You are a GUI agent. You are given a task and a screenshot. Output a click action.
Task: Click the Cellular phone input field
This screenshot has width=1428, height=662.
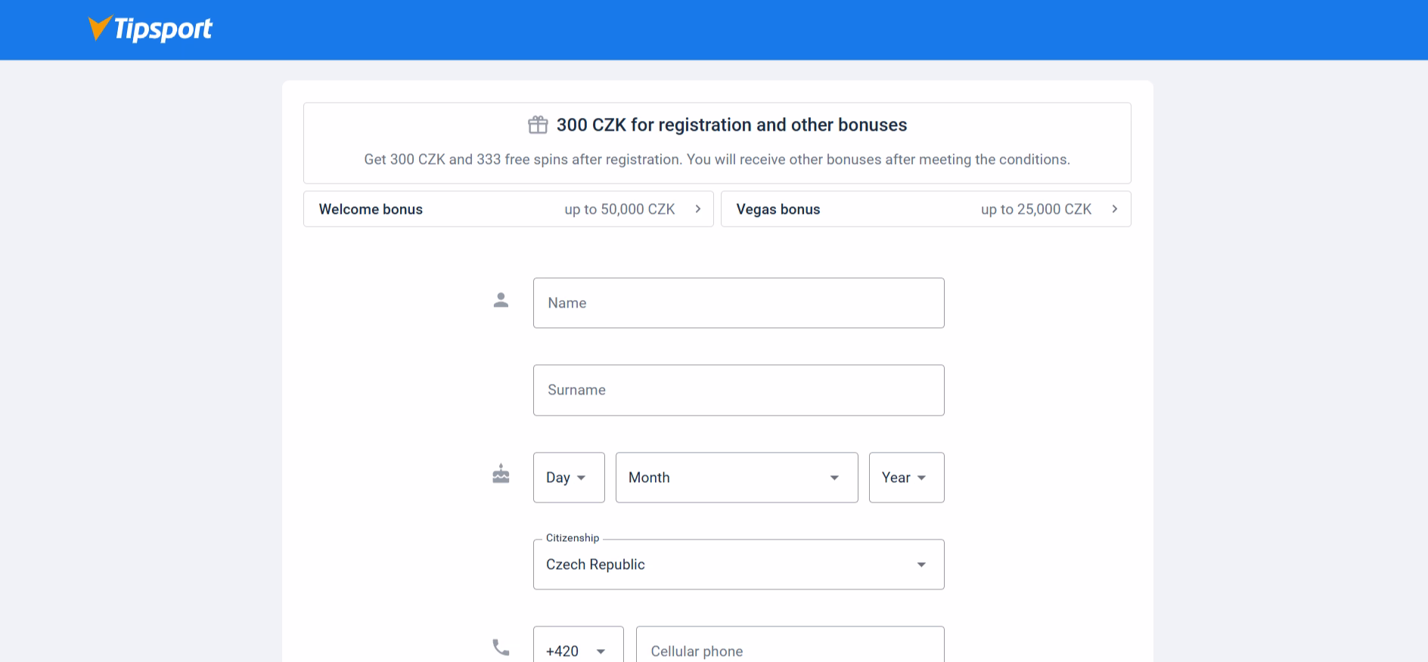[x=790, y=650]
